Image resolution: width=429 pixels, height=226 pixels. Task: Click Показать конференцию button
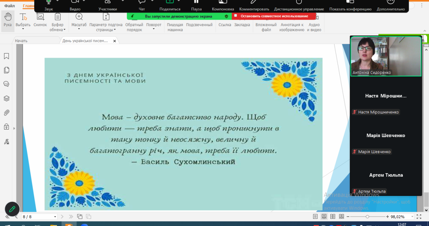(x=350, y=6)
